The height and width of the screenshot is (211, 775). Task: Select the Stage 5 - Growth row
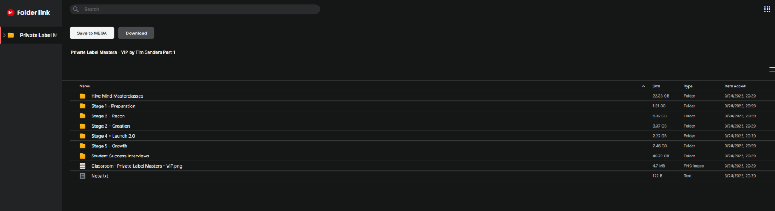(x=419, y=146)
